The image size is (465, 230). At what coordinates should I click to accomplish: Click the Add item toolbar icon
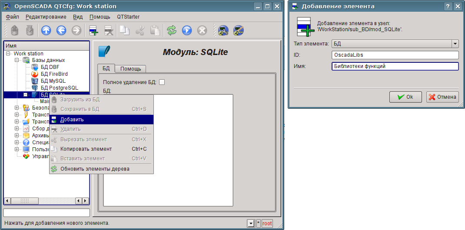(x=93, y=30)
